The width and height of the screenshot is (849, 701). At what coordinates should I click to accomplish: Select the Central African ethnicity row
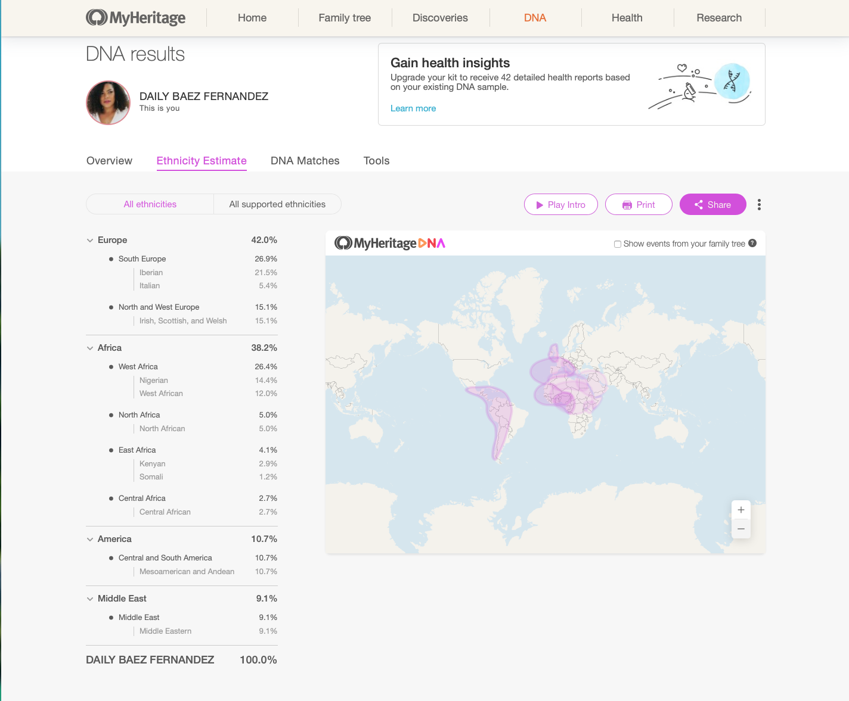207,512
